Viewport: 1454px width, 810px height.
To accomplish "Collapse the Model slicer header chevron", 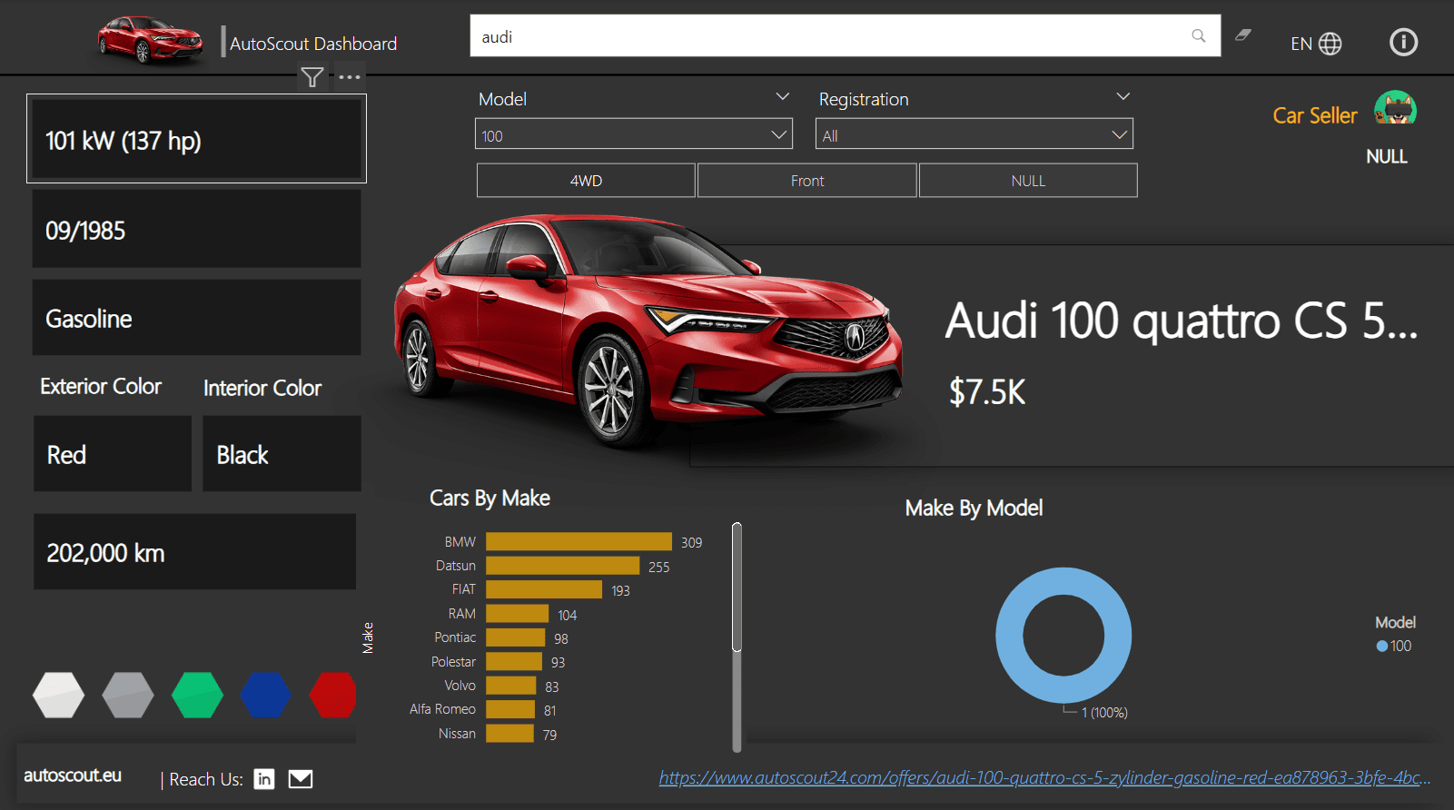I will coord(782,96).
